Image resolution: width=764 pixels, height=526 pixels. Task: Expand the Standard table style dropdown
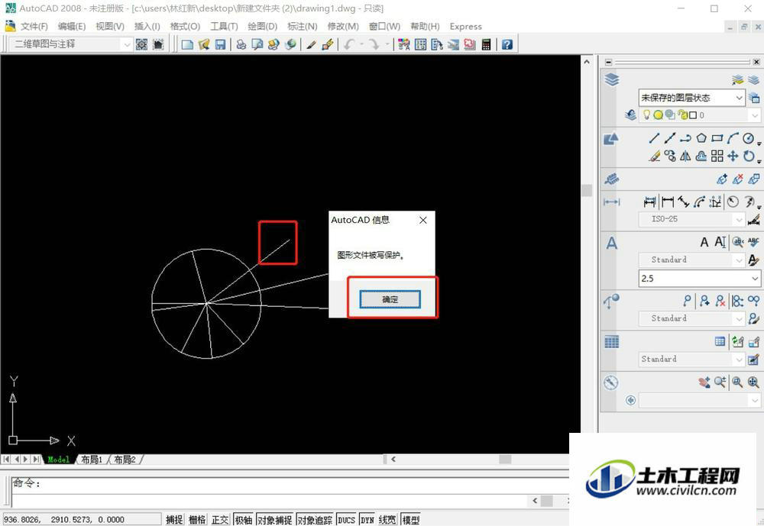click(739, 360)
